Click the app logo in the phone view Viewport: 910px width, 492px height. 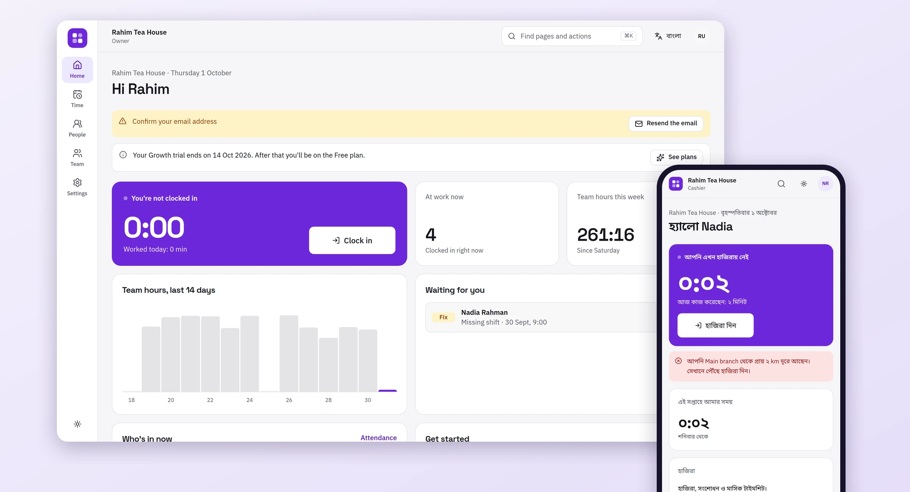(676, 184)
